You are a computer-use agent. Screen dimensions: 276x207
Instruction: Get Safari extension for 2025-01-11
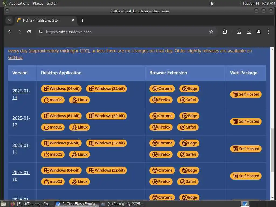(x=188, y=154)
